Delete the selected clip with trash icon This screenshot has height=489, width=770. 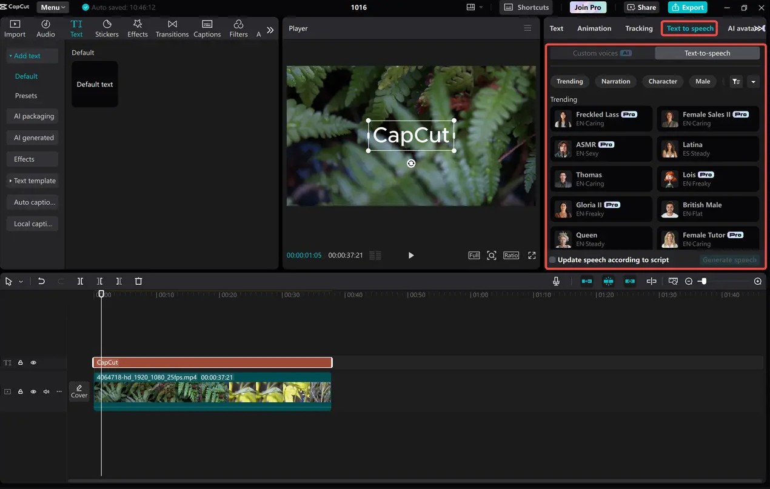click(x=138, y=281)
